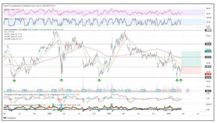This screenshot has height=123, width=217.
Task: Select the red stop-loss zone of long position
Action: (x=191, y=70)
